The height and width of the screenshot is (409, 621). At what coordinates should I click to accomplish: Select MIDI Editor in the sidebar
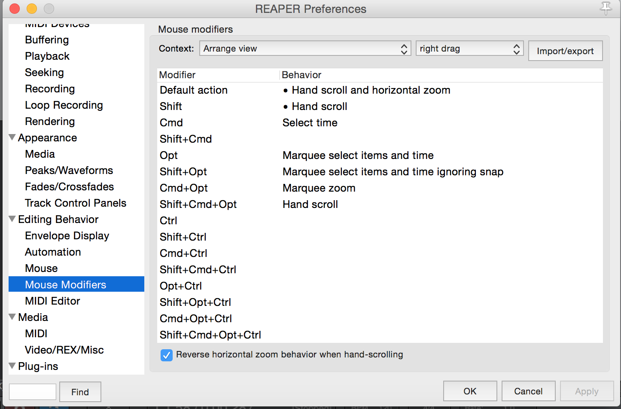[52, 301]
